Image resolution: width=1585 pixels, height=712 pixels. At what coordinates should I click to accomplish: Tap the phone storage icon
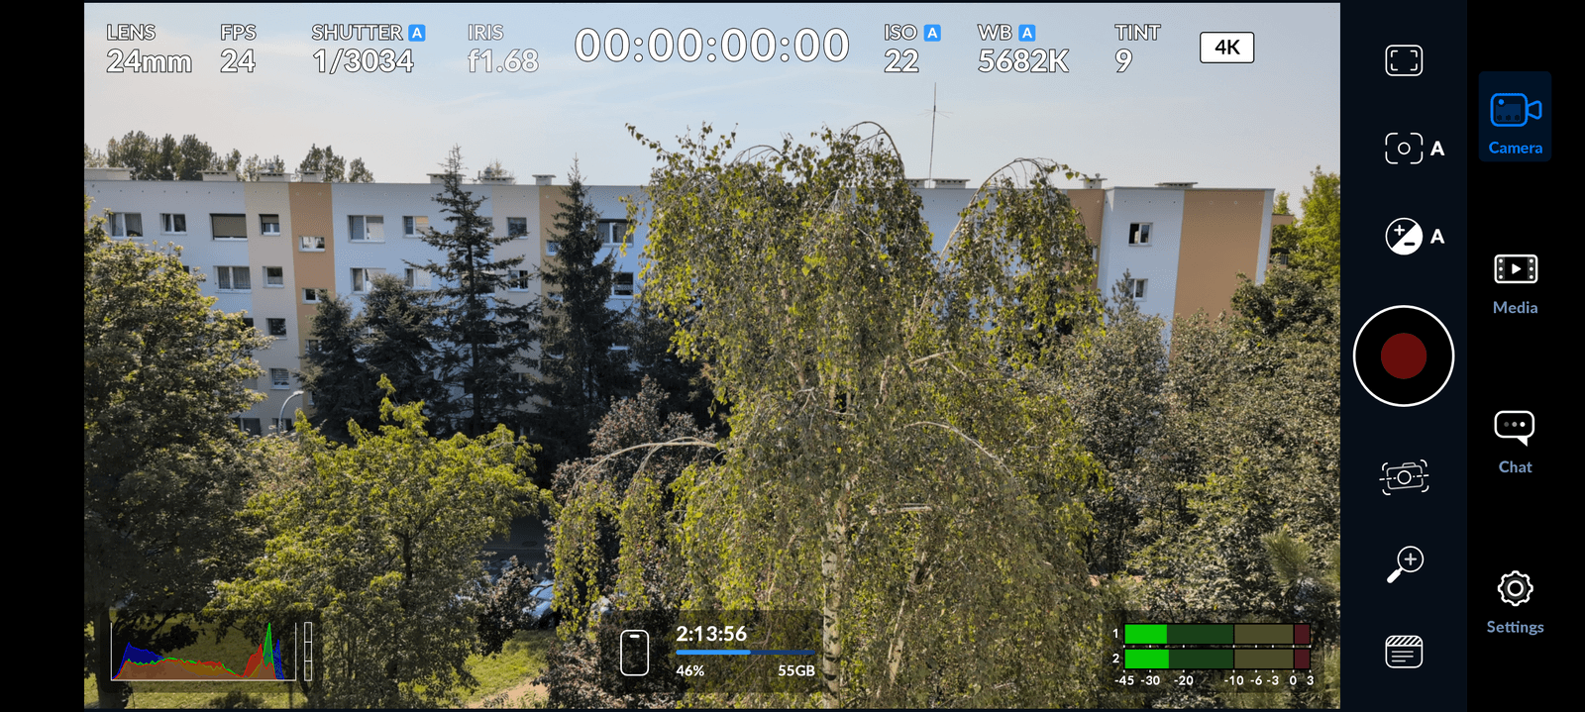(x=634, y=653)
